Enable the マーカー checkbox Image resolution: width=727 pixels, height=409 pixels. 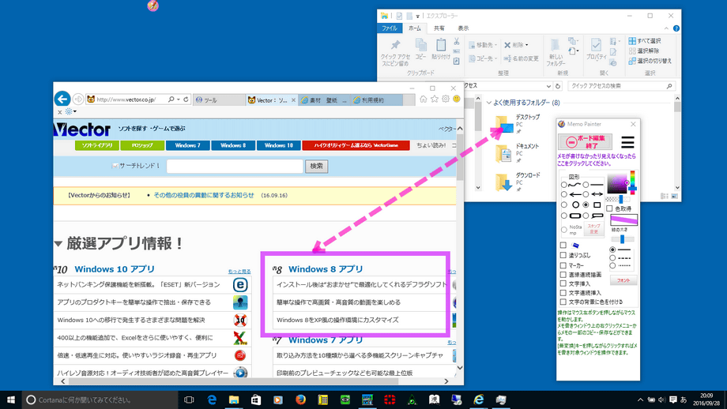(563, 265)
